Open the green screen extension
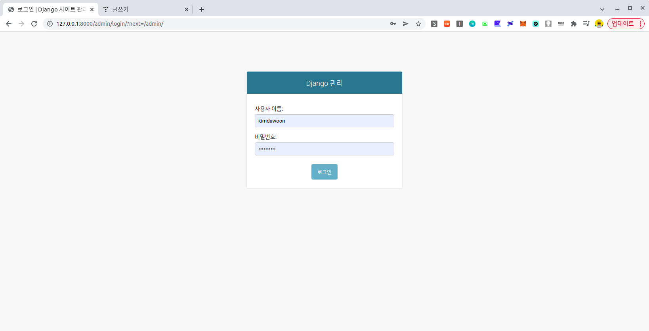Image resolution: width=649 pixels, height=331 pixels. pyautogui.click(x=485, y=24)
